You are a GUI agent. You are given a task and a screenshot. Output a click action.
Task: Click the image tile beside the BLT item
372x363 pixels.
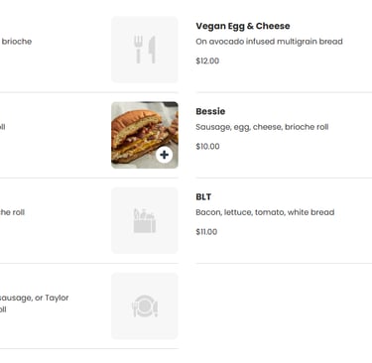[145, 220]
